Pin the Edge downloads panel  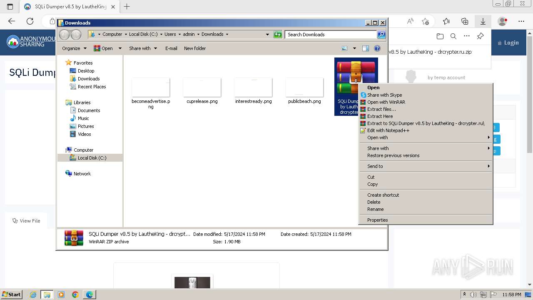pyautogui.click(x=480, y=36)
